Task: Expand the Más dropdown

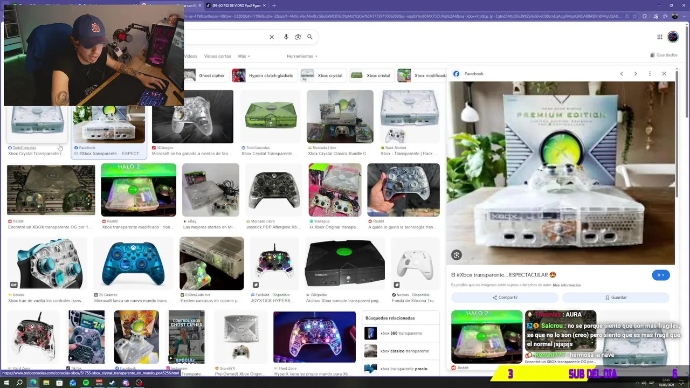Action: (x=244, y=56)
